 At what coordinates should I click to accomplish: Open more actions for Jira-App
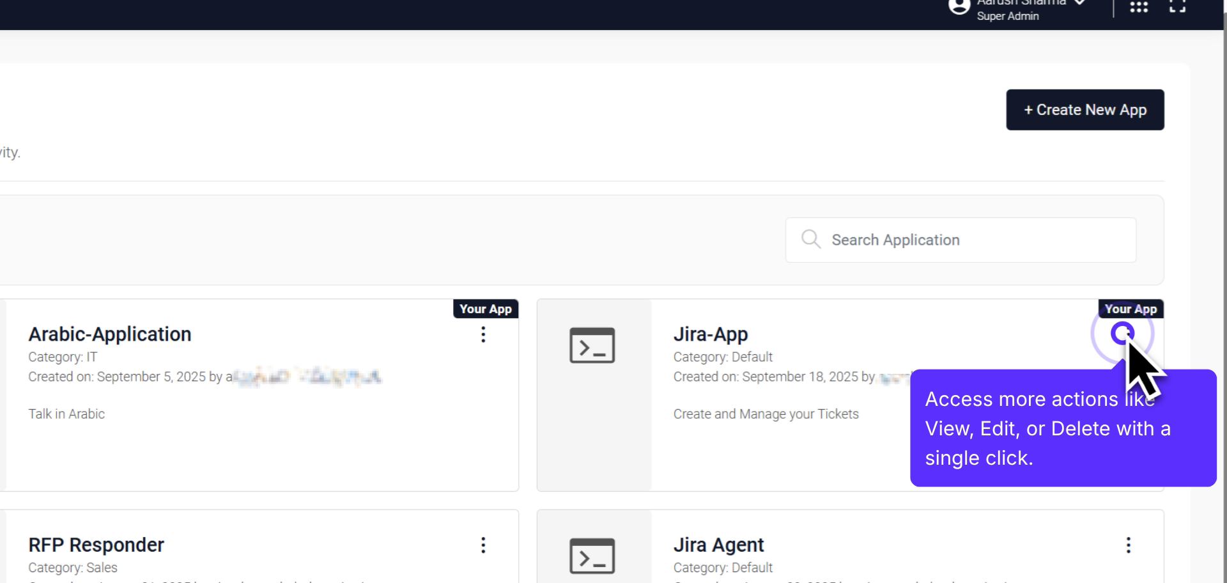[x=1123, y=332]
